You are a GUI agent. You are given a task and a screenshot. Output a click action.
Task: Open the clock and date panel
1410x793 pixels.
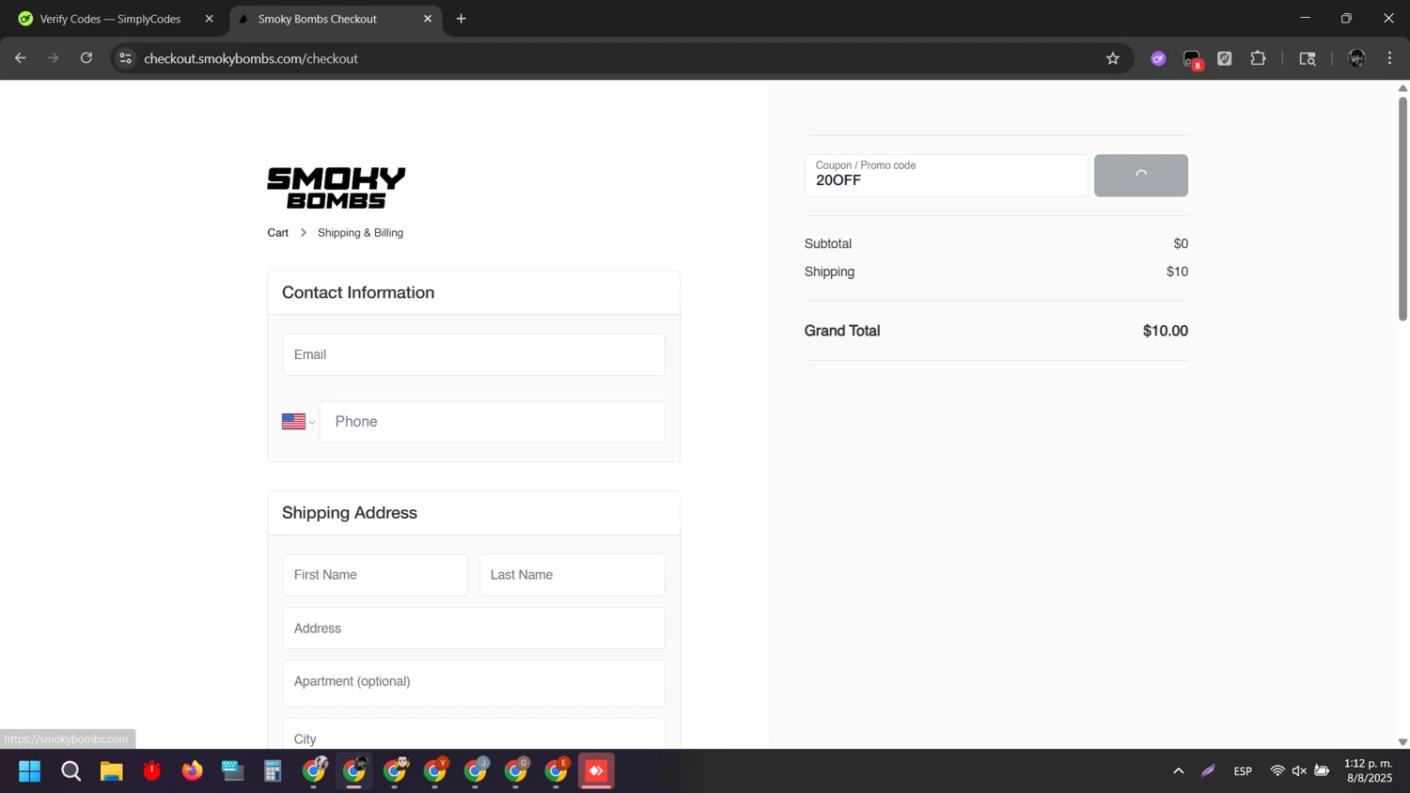pos(1369,771)
